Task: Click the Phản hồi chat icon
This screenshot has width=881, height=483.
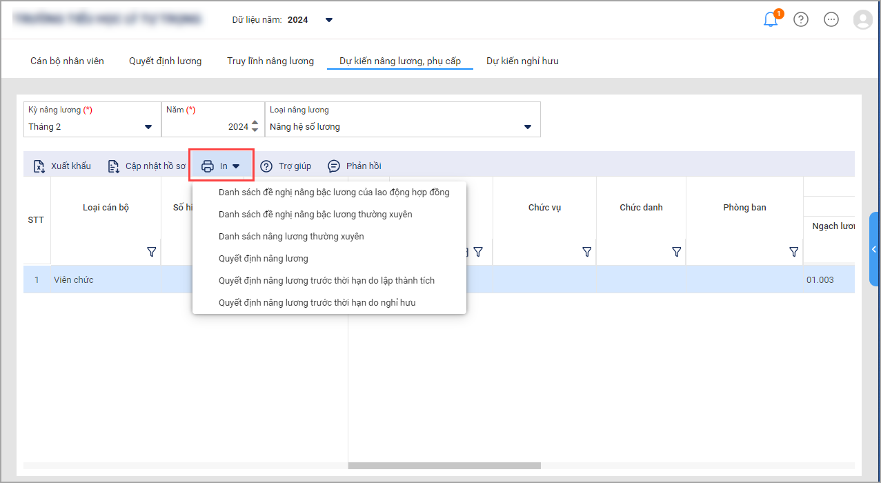Action: pyautogui.click(x=334, y=166)
